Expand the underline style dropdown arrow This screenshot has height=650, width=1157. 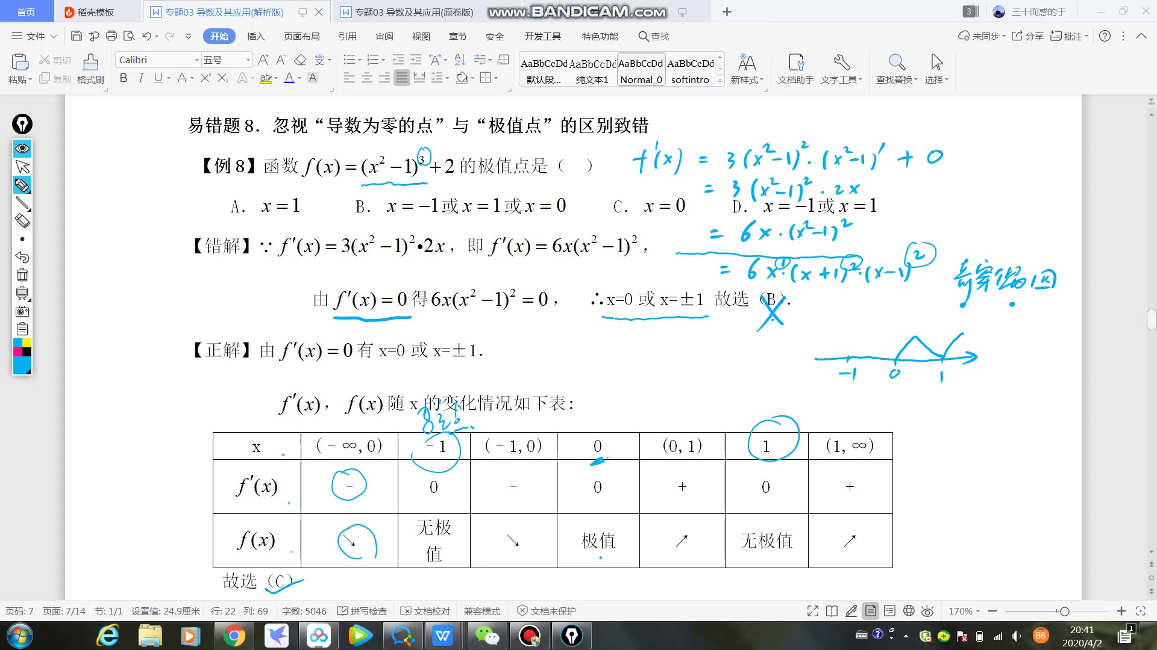[x=169, y=78]
